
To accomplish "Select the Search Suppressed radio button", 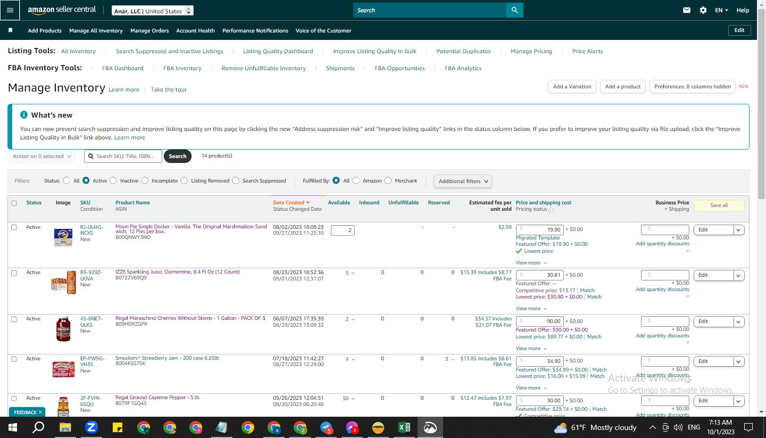I will tap(236, 180).
